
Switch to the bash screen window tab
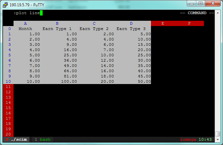[x=43, y=139]
